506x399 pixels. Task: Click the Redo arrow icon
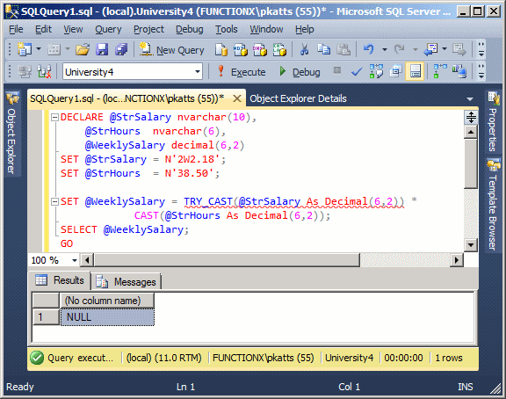point(400,50)
